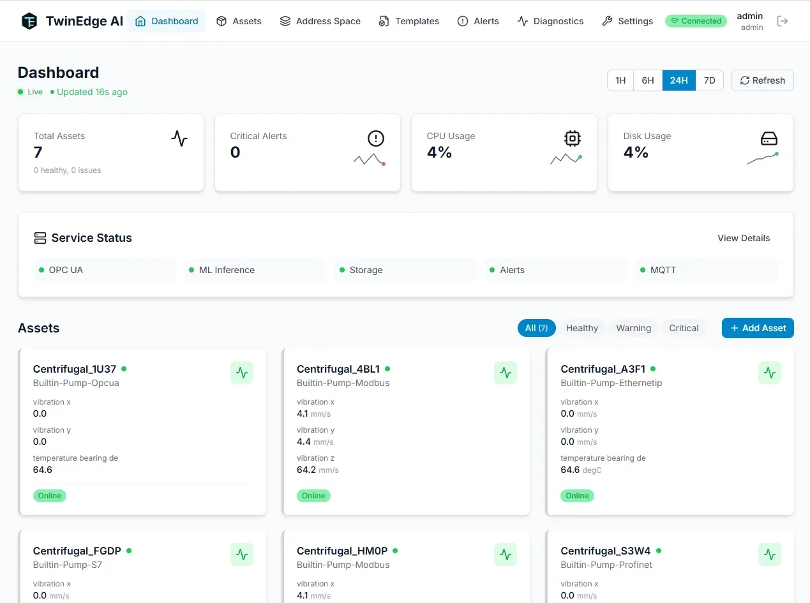Click the Service Status server icon
The width and height of the screenshot is (810, 603).
(40, 238)
